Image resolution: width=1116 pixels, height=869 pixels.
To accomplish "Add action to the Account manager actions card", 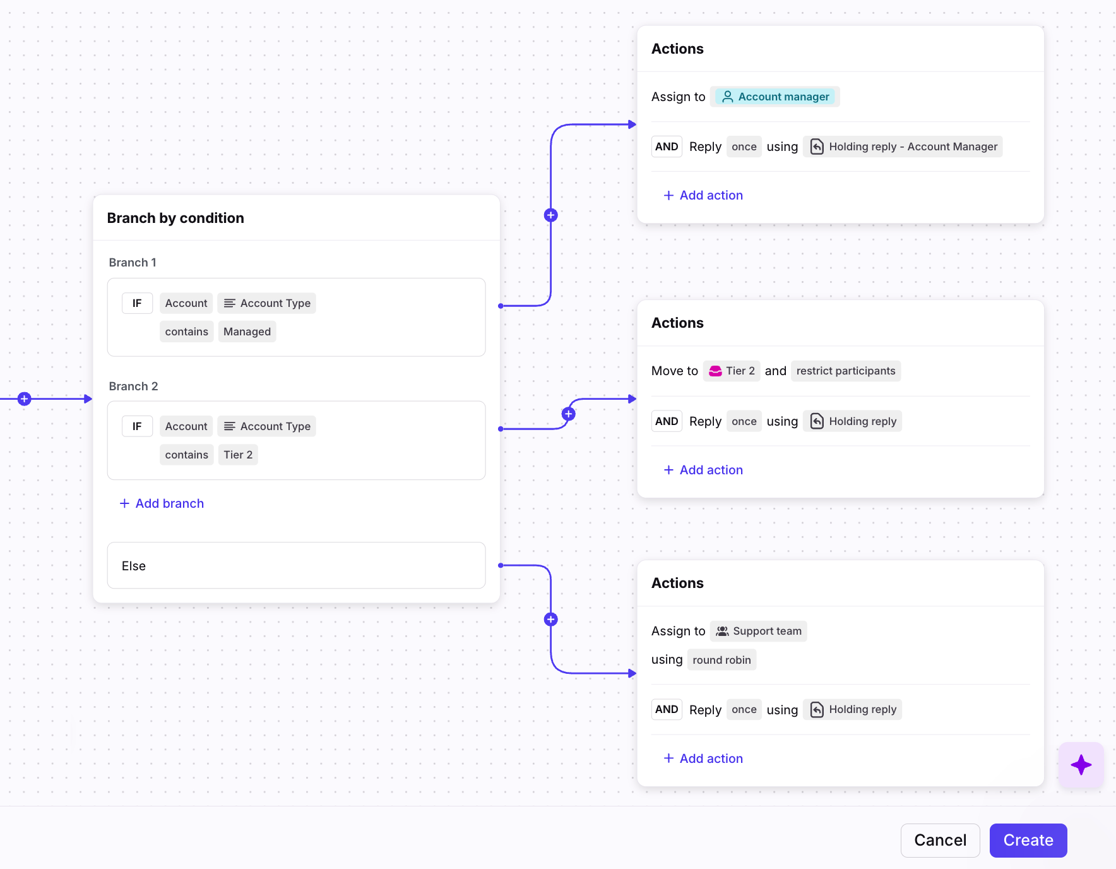I will 703,195.
